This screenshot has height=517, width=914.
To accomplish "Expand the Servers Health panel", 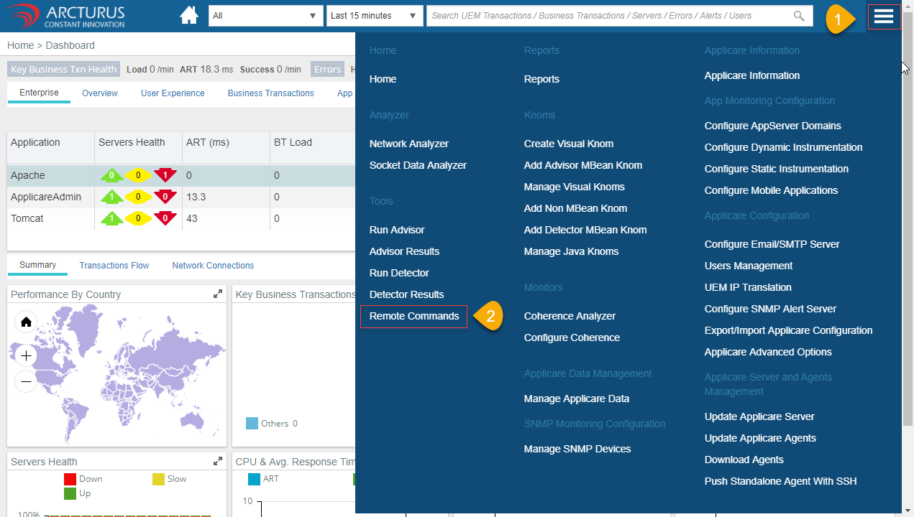I will coord(218,462).
